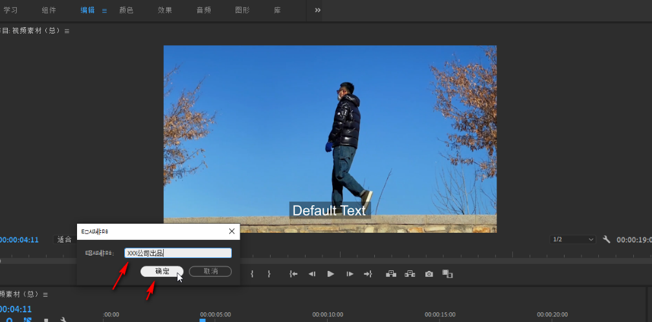Expand the workspace overflow chevron
Viewport: 652px width, 322px height.
point(317,10)
